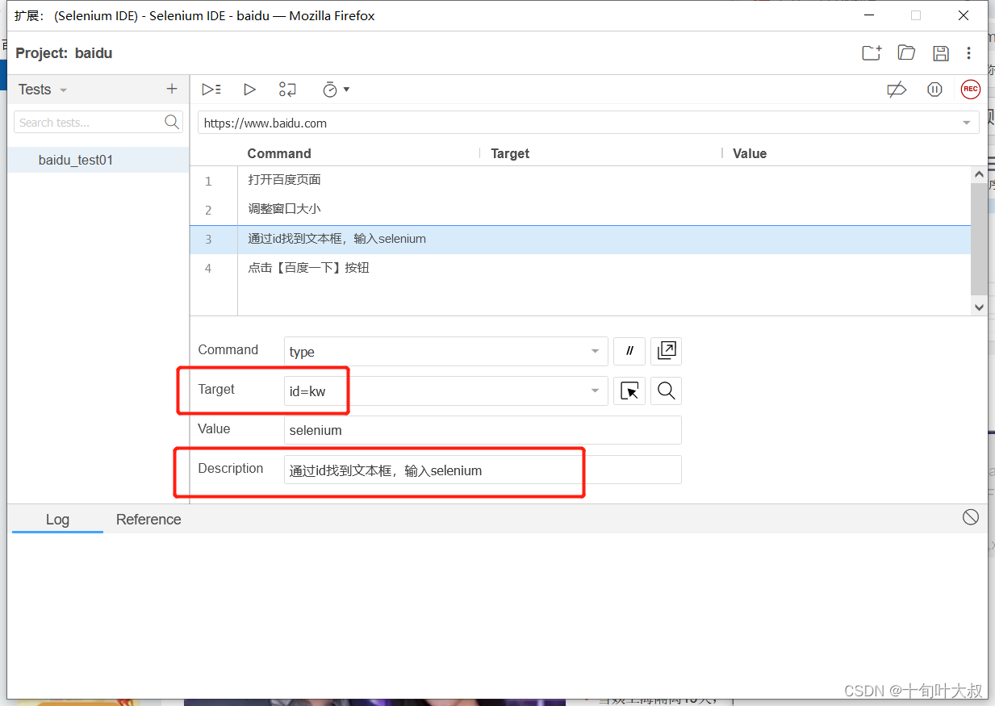The height and width of the screenshot is (706, 995).
Task: Start recording with REC button
Action: point(970,90)
